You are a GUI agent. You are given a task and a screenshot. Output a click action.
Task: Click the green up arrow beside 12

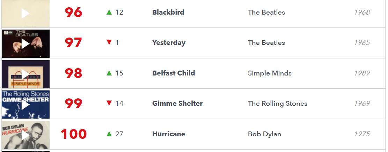coord(109,12)
